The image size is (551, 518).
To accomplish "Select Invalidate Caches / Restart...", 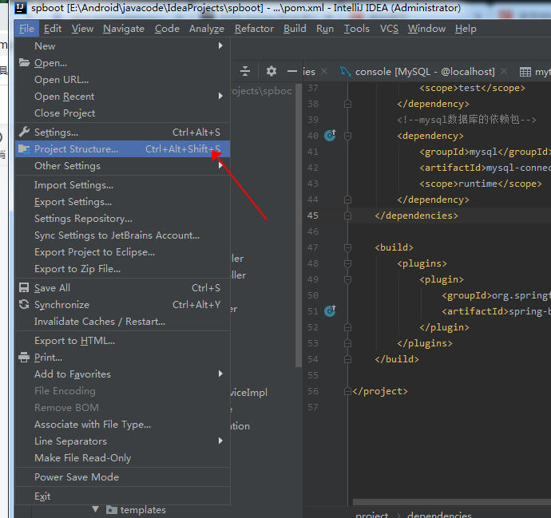I will coord(123,322).
